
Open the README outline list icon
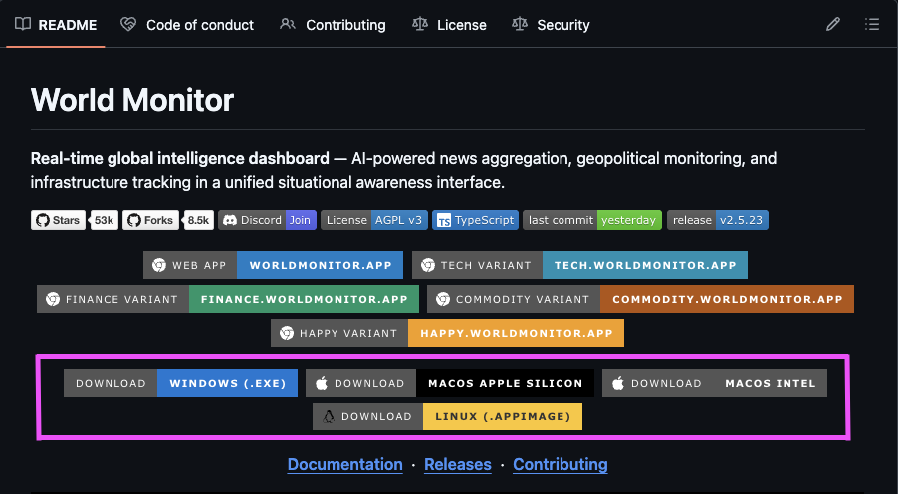tap(872, 24)
